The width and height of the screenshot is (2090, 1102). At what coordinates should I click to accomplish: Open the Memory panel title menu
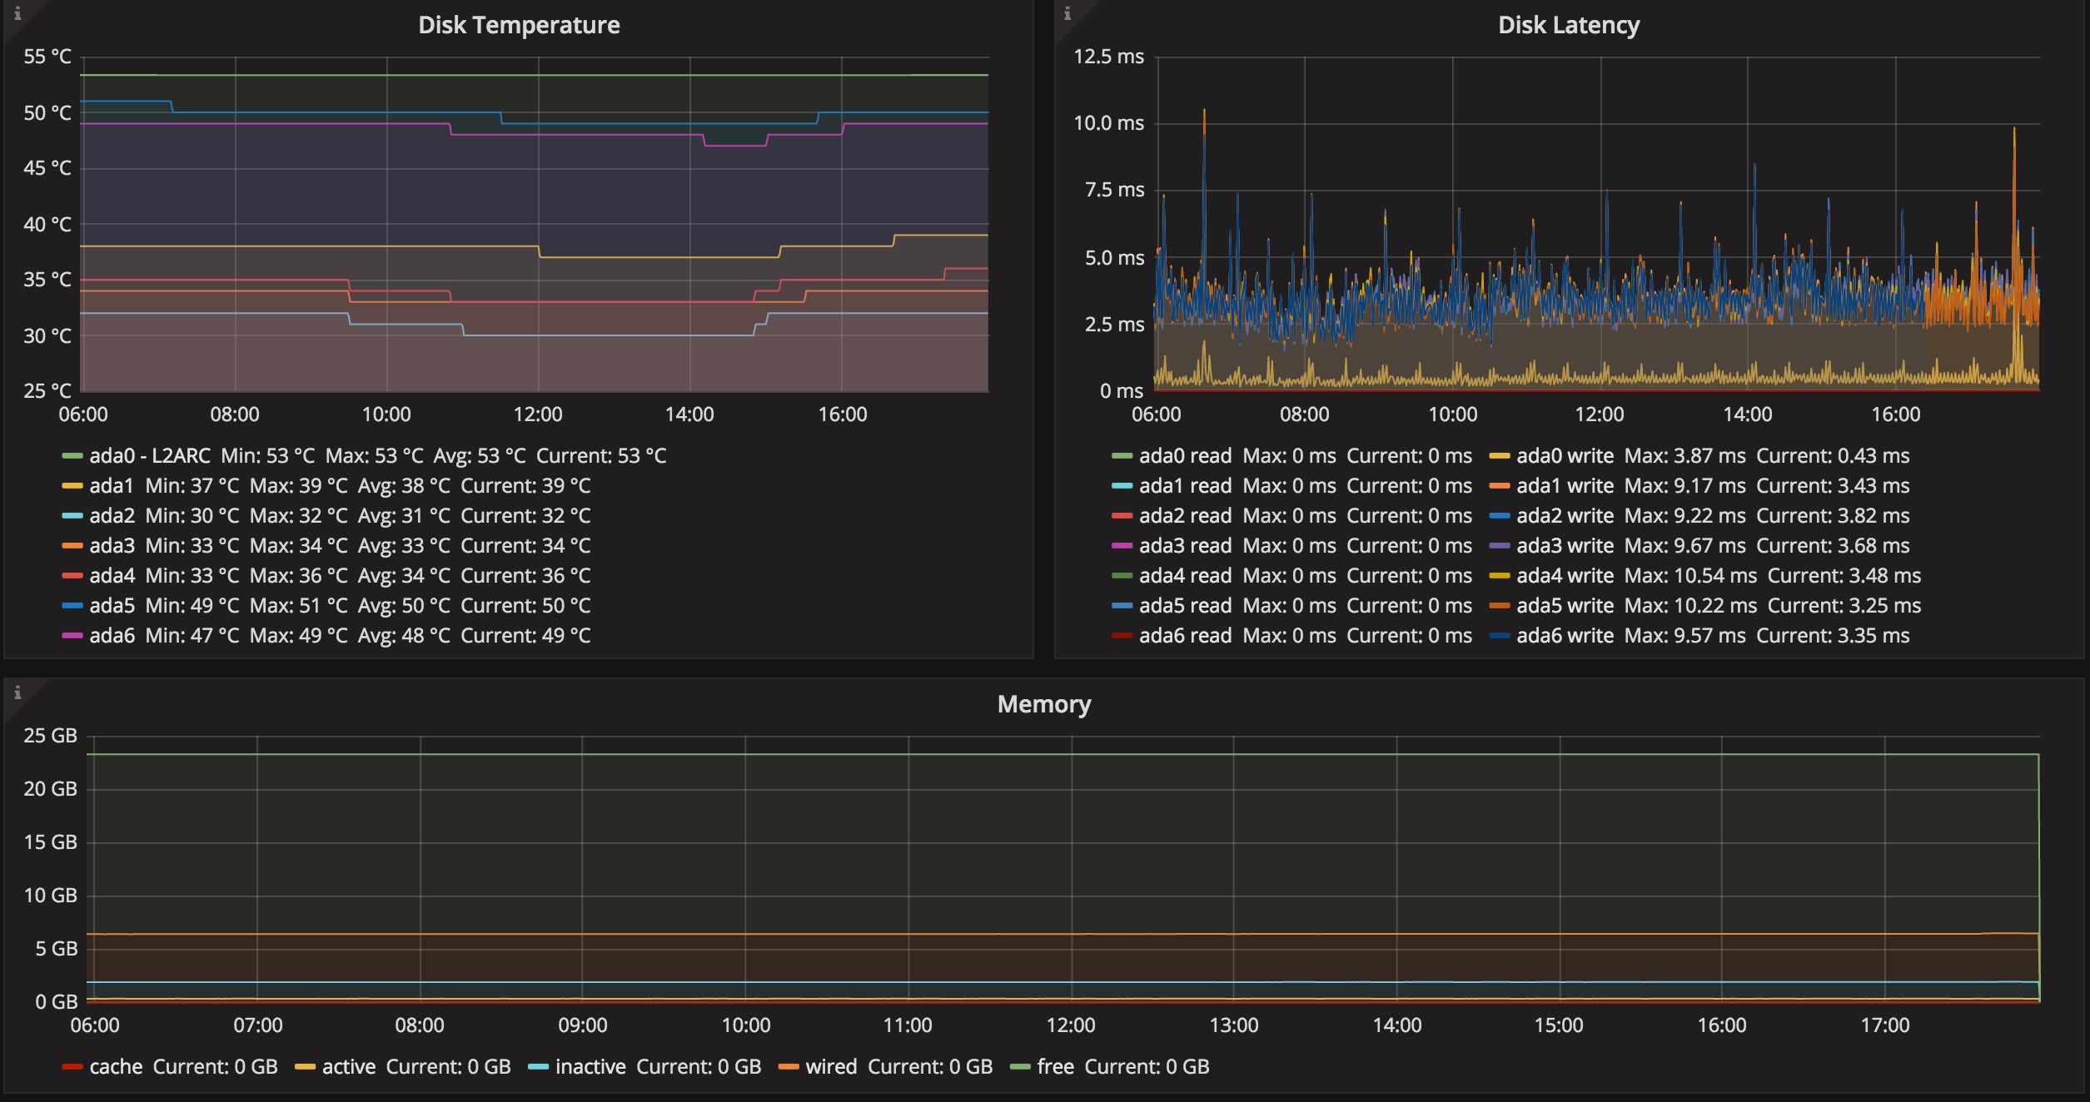[1044, 704]
